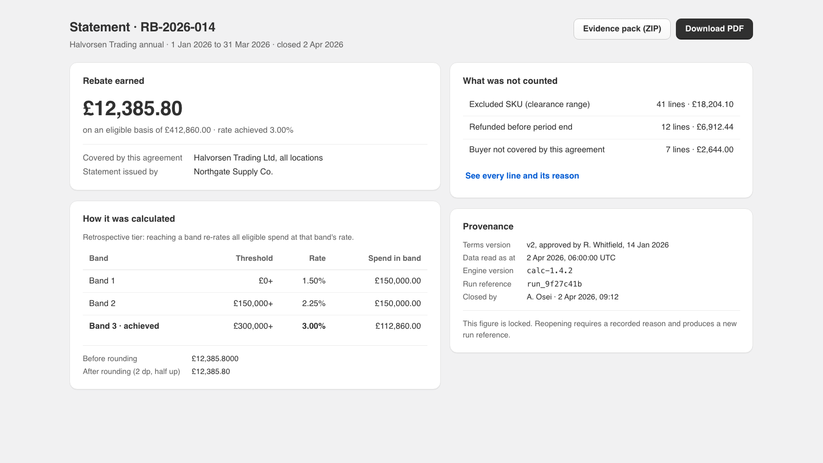Click terms version v2 approval text

[x=598, y=245]
